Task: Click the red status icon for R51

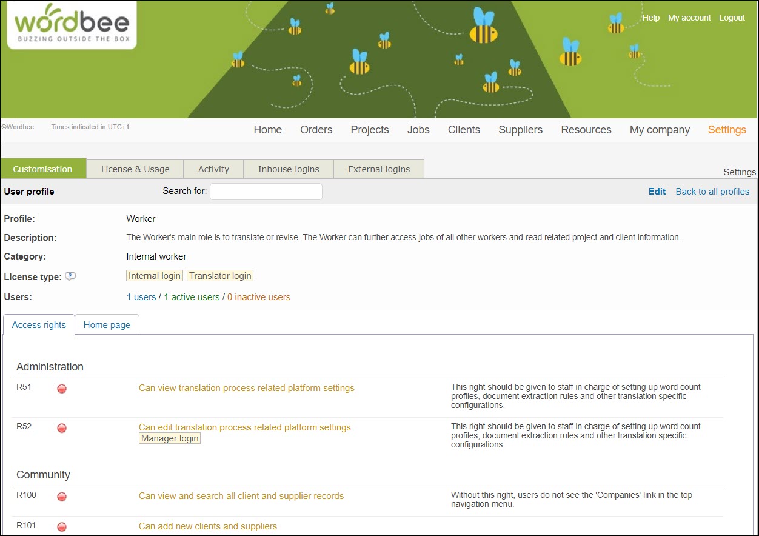Action: click(x=62, y=389)
